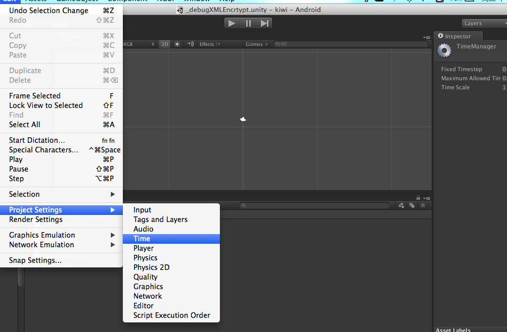Toggle scene lighting sun icon
The width and height of the screenshot is (507, 332).
coord(177,44)
